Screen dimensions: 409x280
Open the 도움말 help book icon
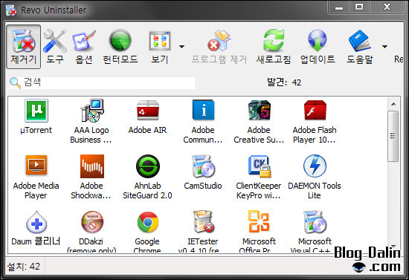point(359,41)
